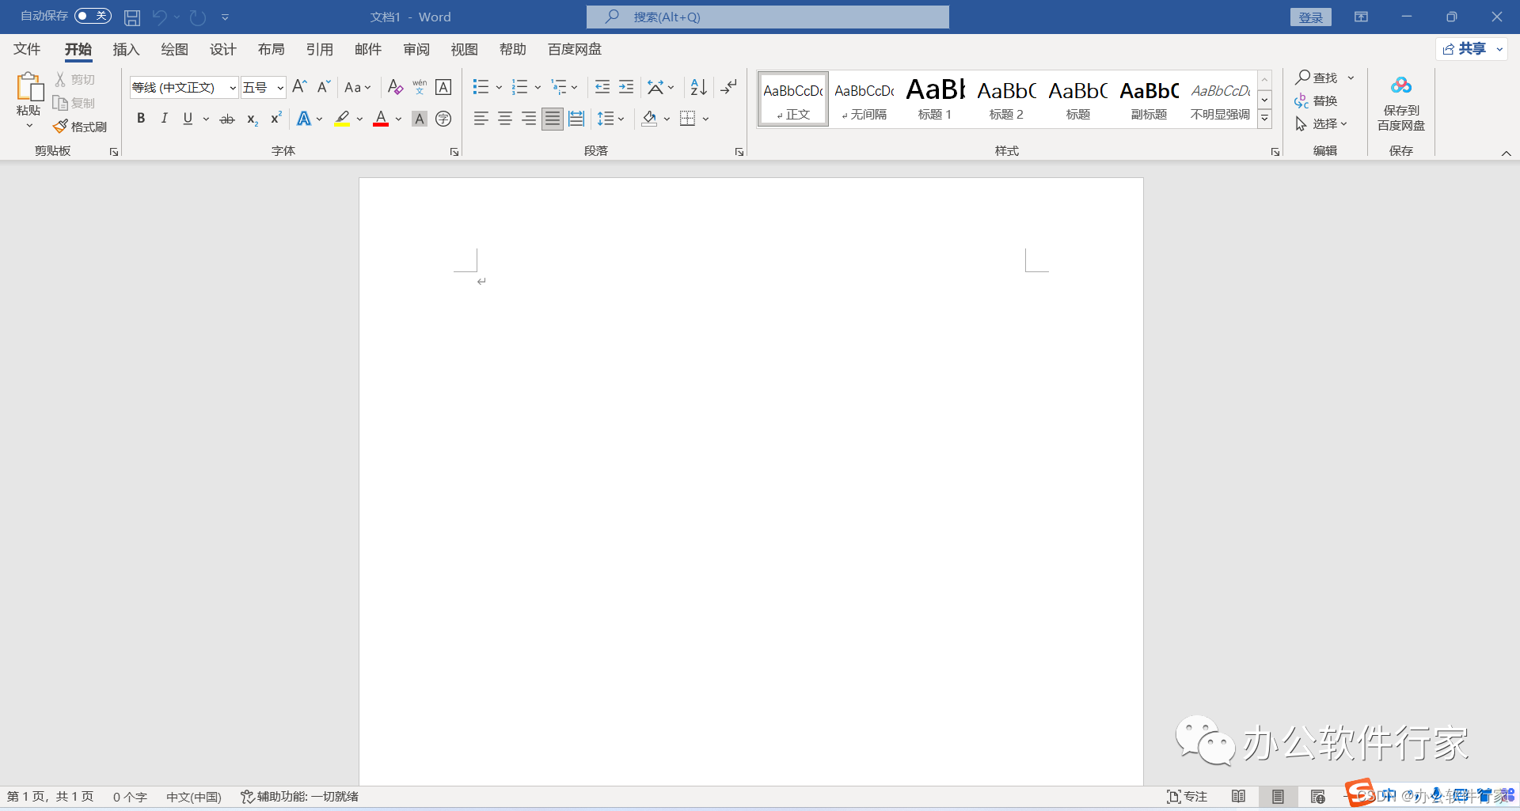Switch to the 审阅 tab

point(416,49)
